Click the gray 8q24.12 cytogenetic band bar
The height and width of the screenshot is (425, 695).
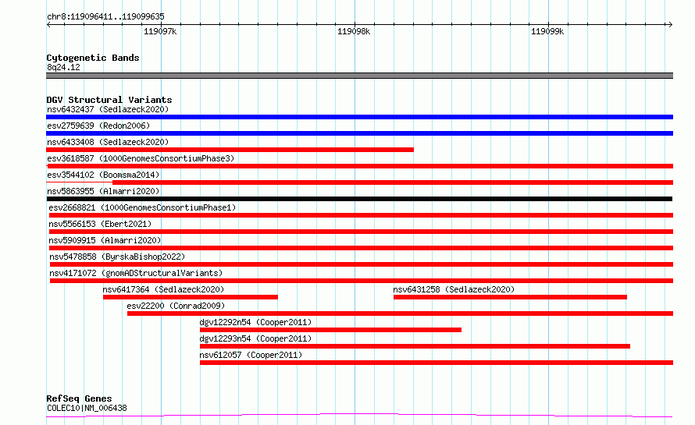point(359,76)
